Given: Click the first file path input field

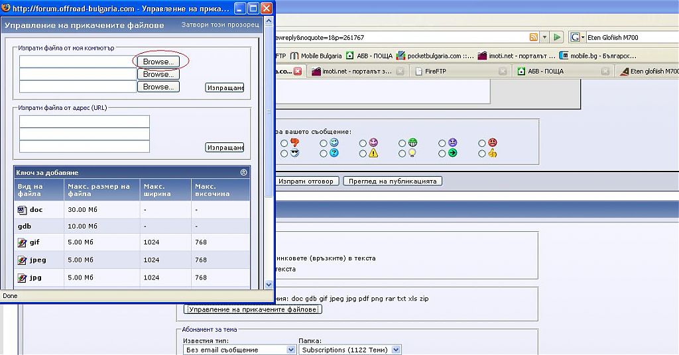Looking at the screenshot, I should coord(78,62).
